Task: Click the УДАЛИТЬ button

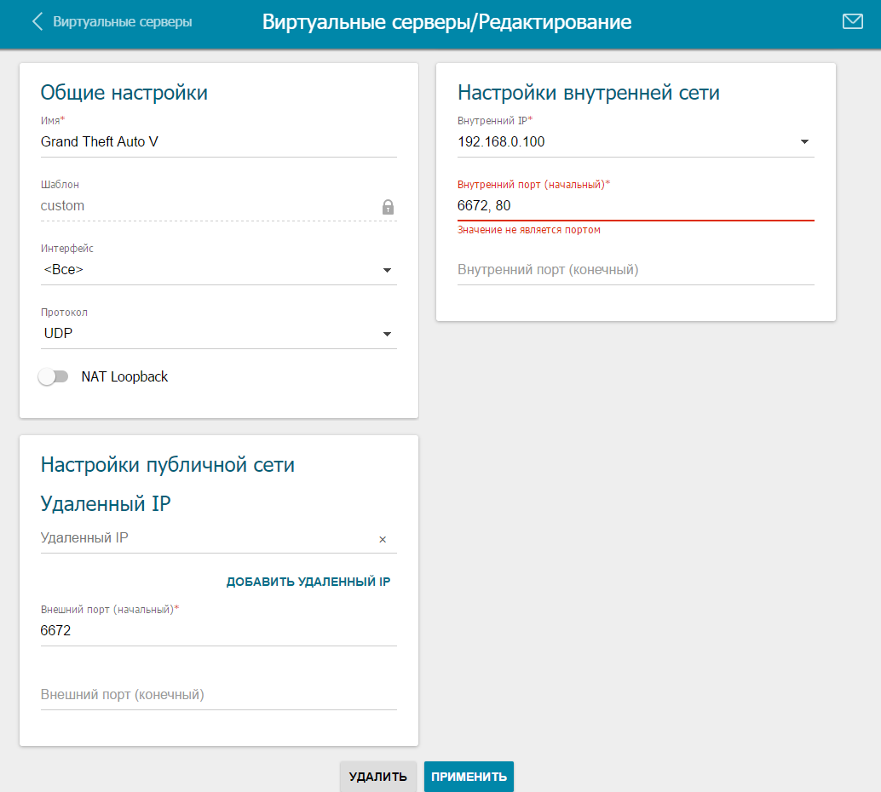Action: tap(377, 777)
